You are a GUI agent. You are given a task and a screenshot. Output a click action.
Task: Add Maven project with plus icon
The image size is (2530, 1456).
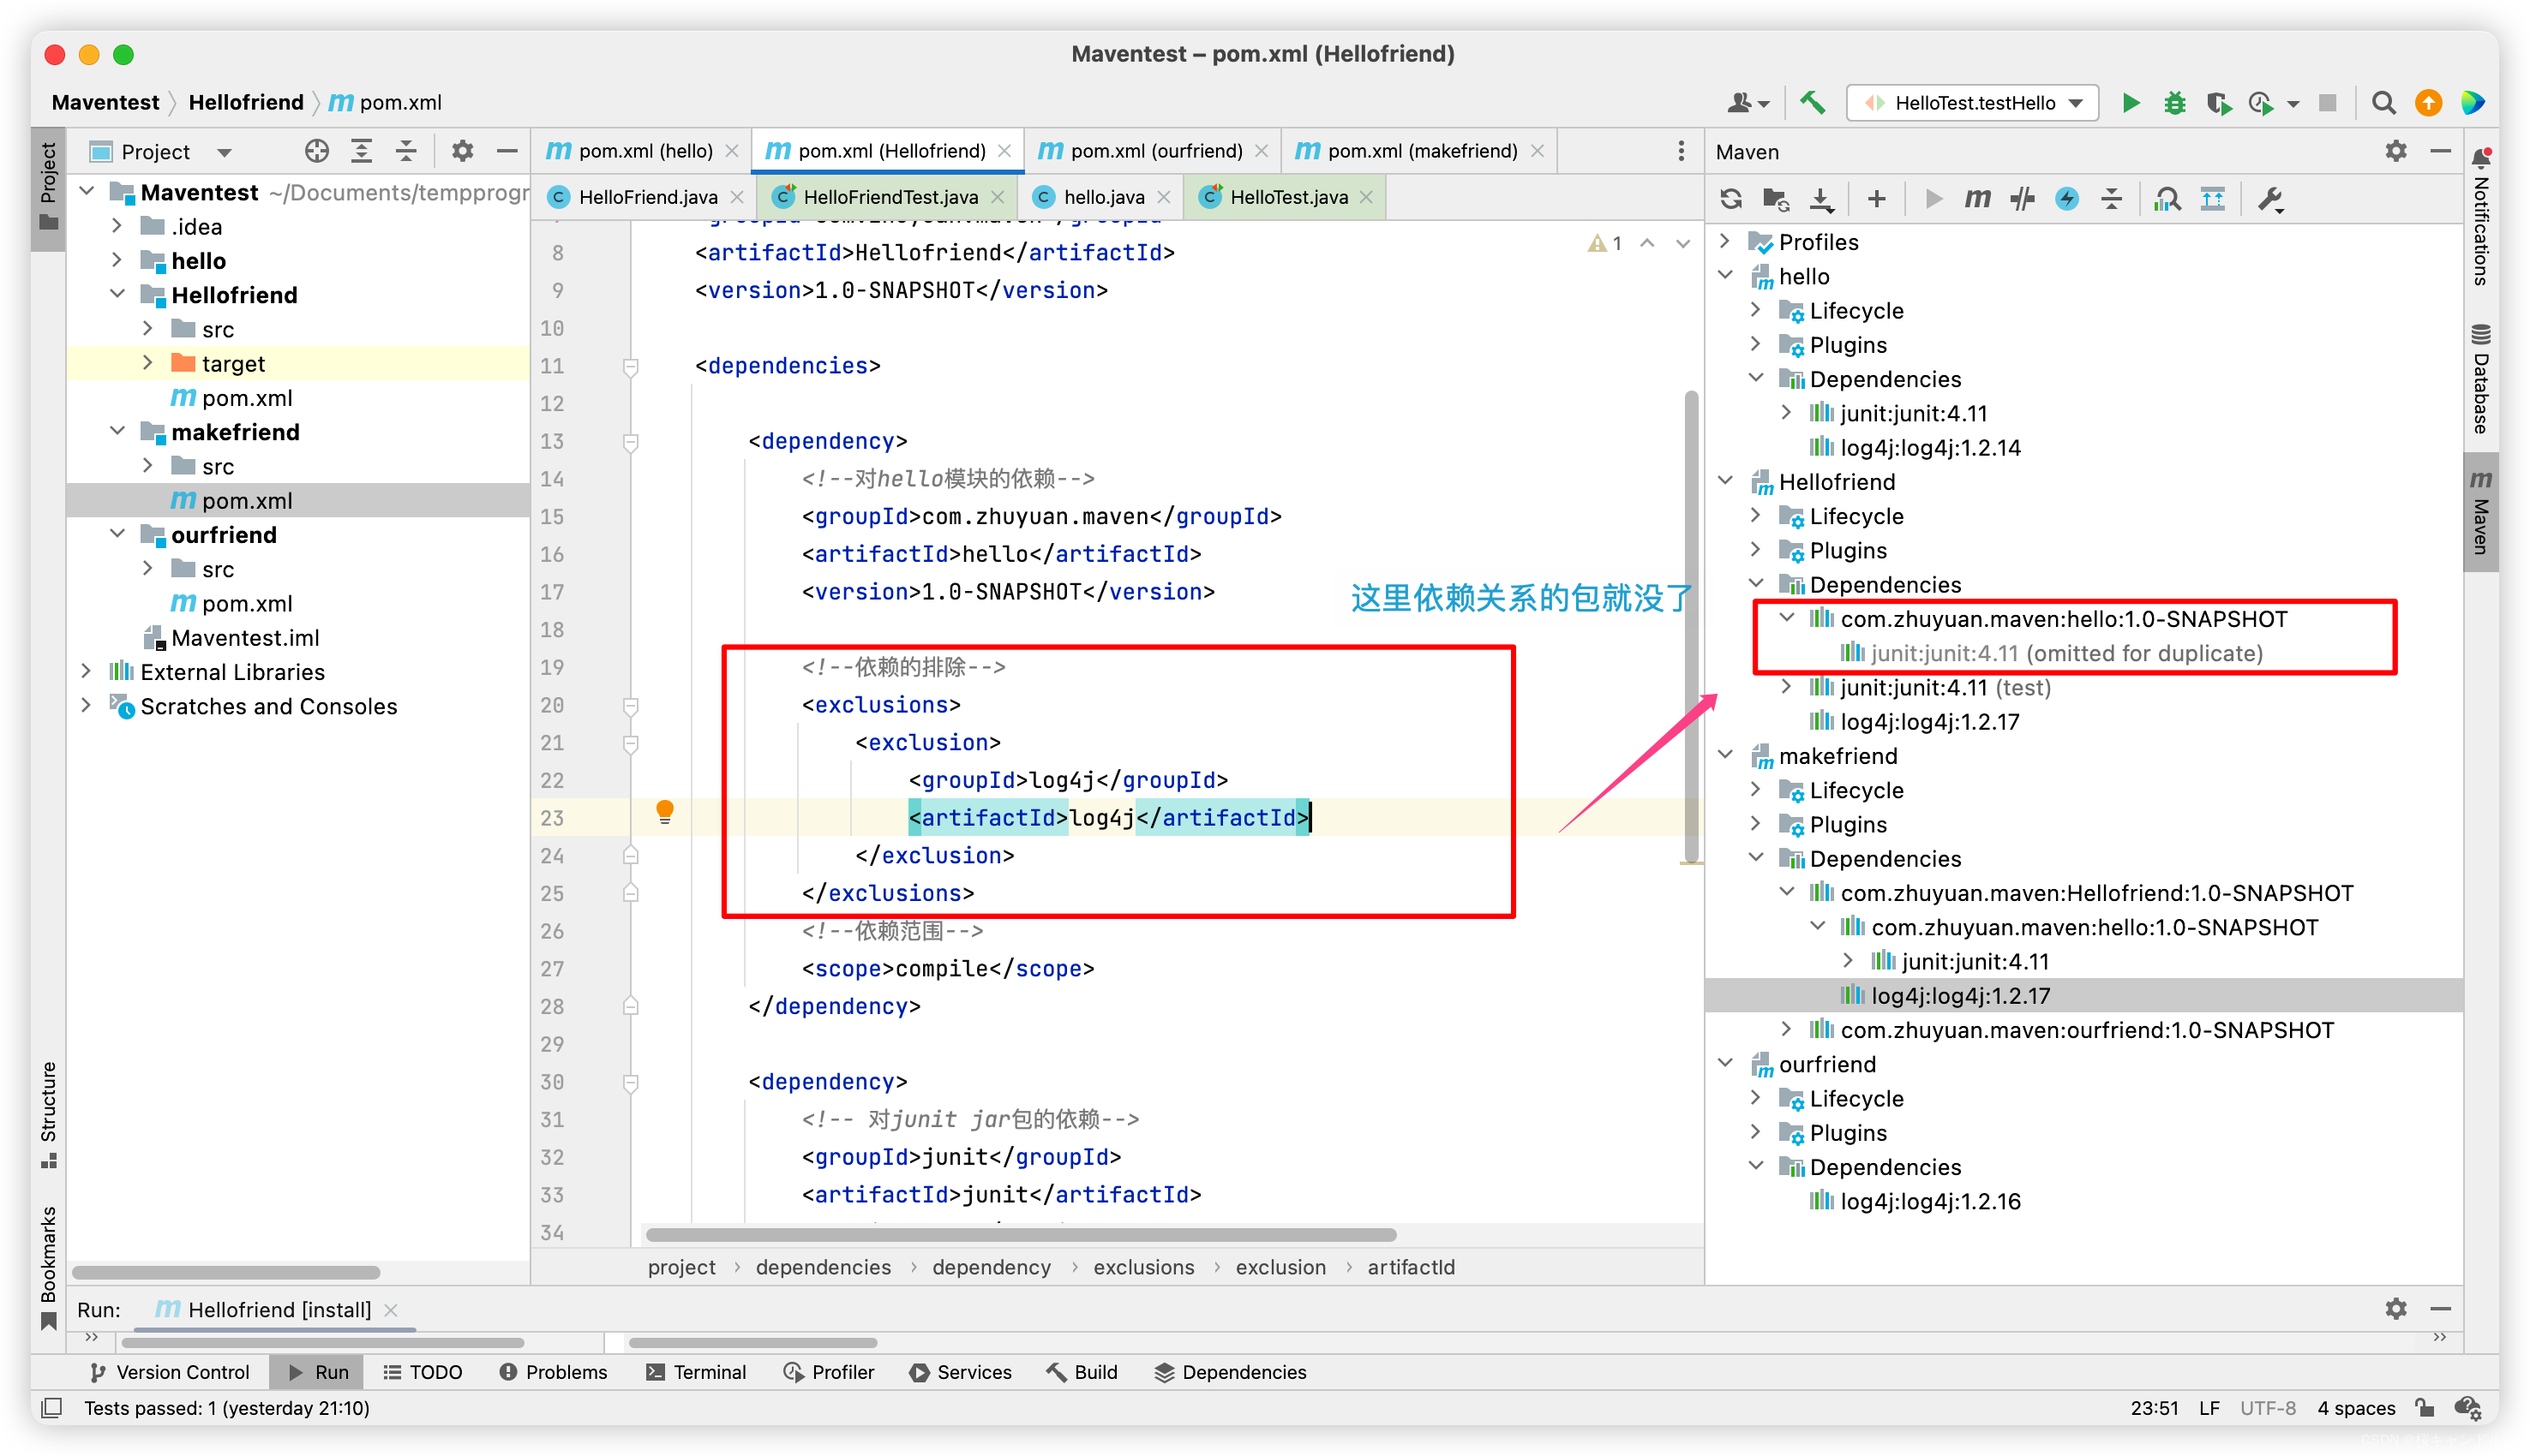pyautogui.click(x=1876, y=199)
